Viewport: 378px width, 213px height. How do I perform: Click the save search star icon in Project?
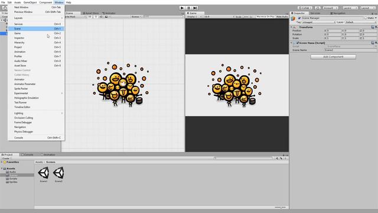pyautogui.click(x=285, y=159)
